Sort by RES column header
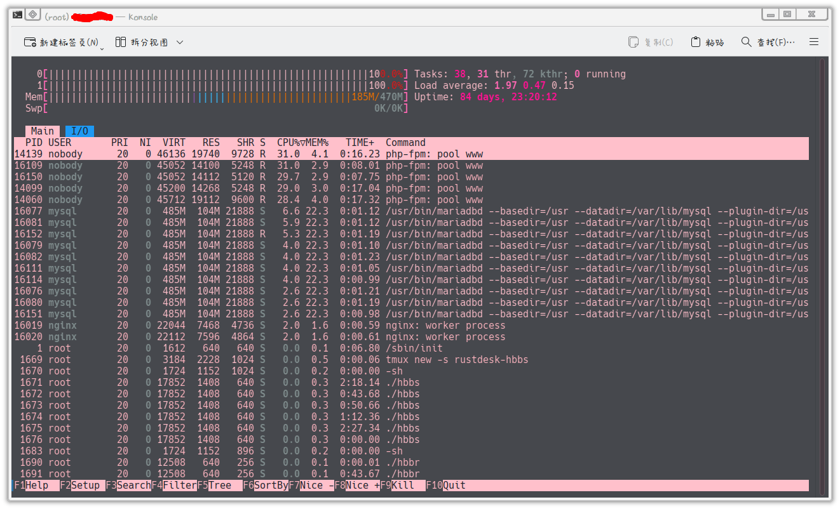840x509 pixels. pyautogui.click(x=211, y=142)
